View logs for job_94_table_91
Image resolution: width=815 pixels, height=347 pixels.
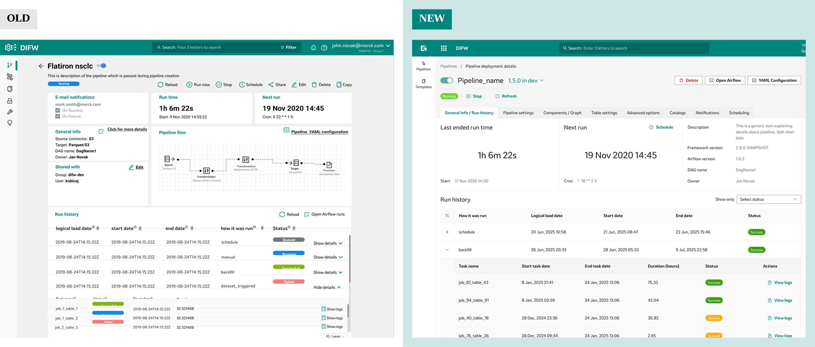(780, 300)
